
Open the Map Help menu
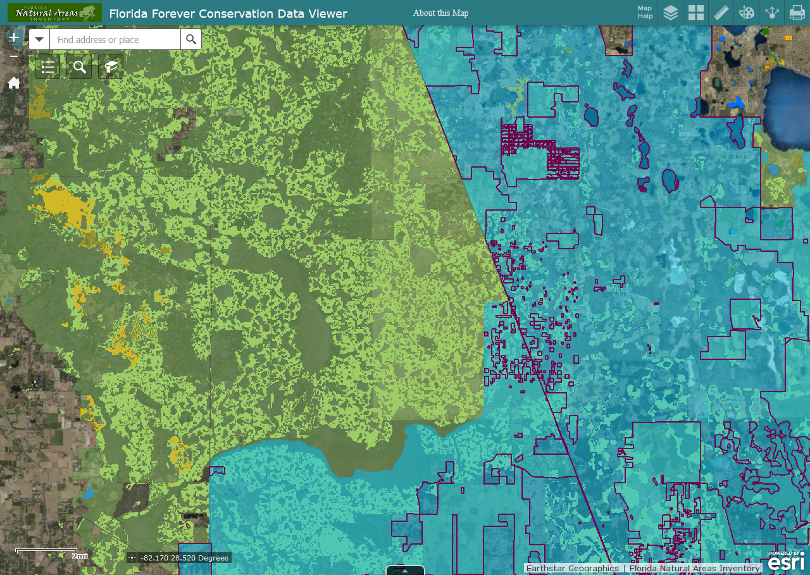(644, 13)
